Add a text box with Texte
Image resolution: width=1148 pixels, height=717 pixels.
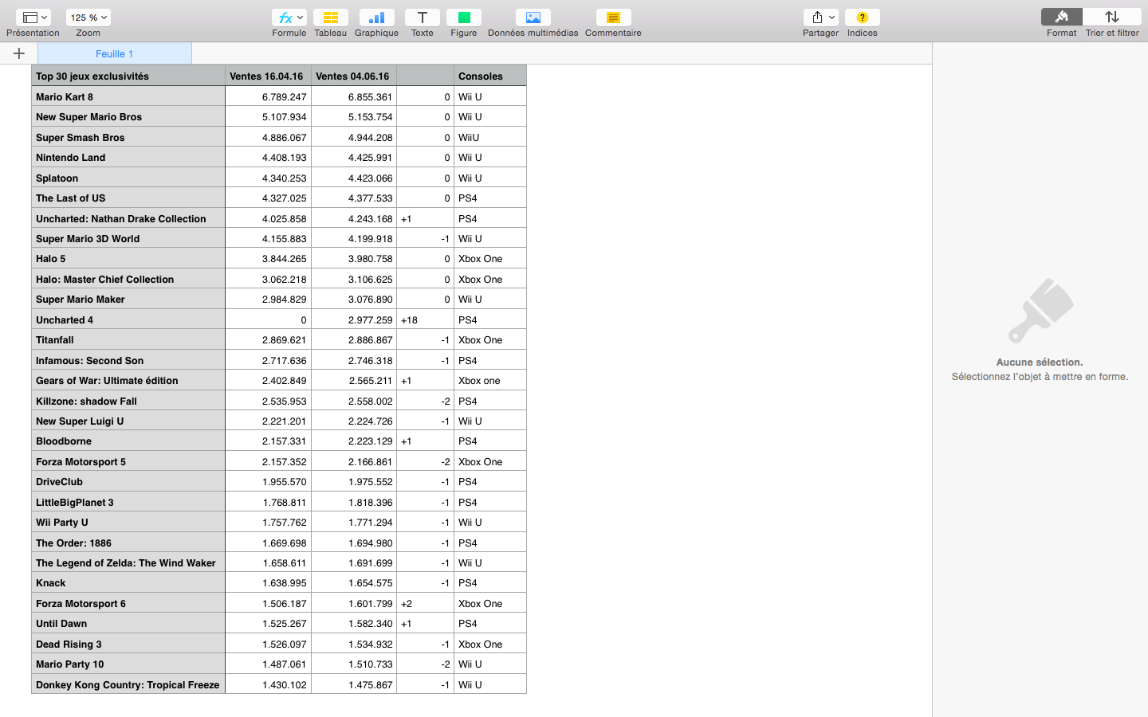pos(423,18)
